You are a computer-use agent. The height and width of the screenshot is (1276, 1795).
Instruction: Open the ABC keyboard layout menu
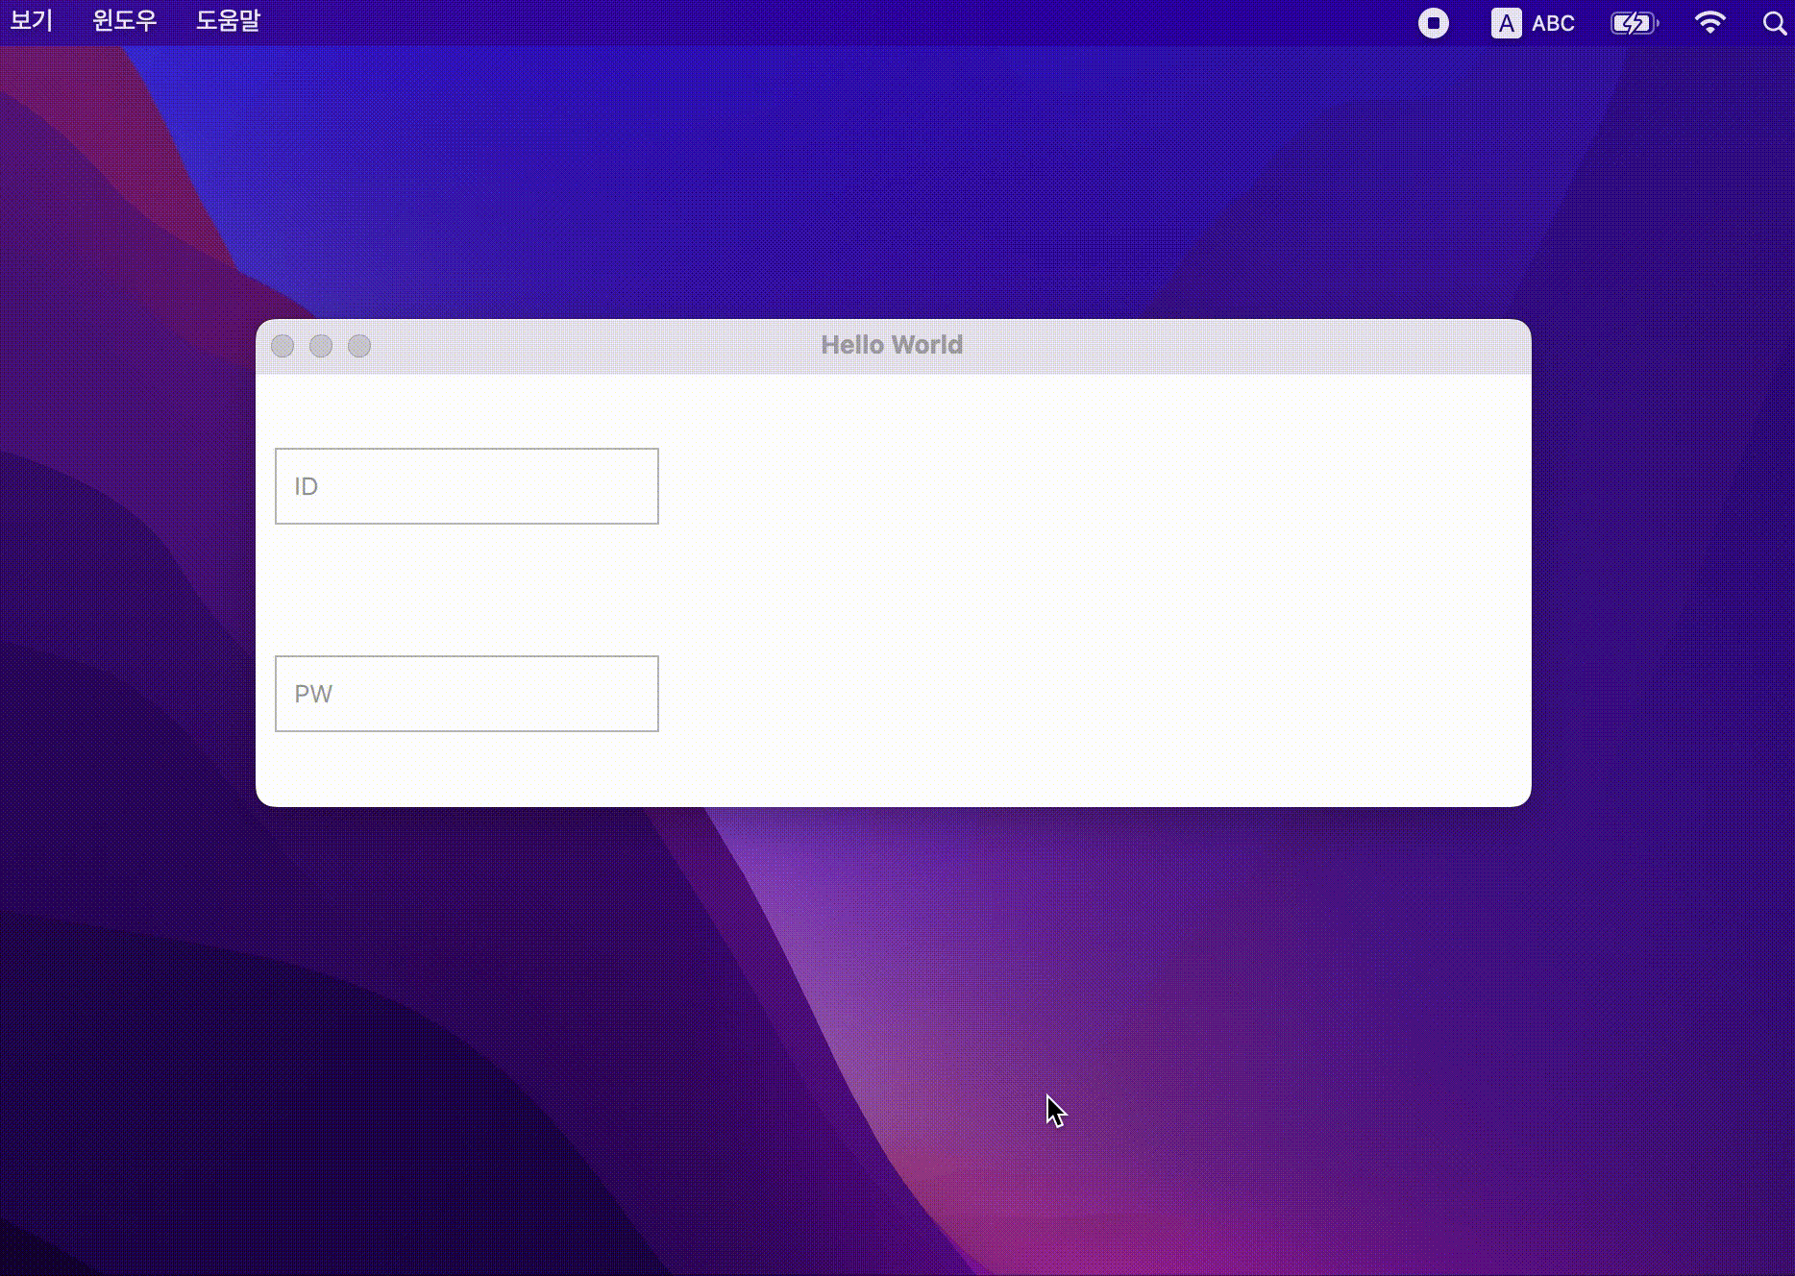1553,22
